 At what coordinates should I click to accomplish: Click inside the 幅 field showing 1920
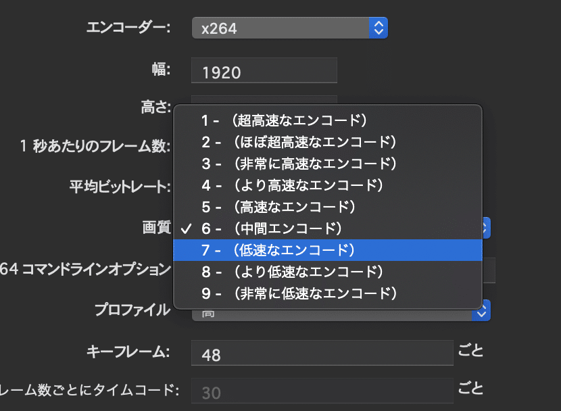pos(264,70)
